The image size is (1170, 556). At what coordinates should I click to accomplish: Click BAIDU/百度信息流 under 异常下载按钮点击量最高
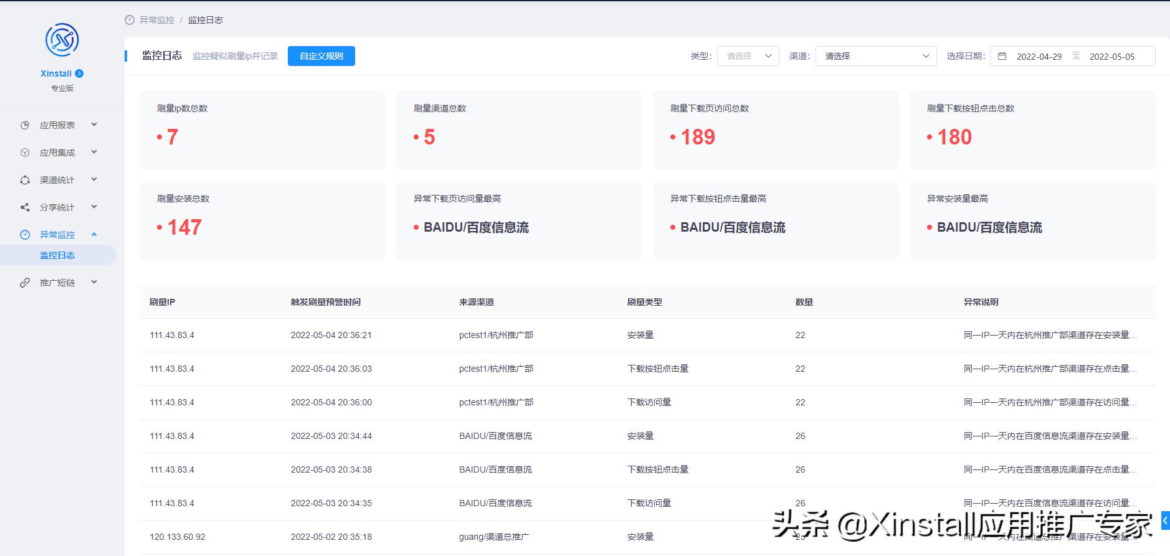point(733,227)
